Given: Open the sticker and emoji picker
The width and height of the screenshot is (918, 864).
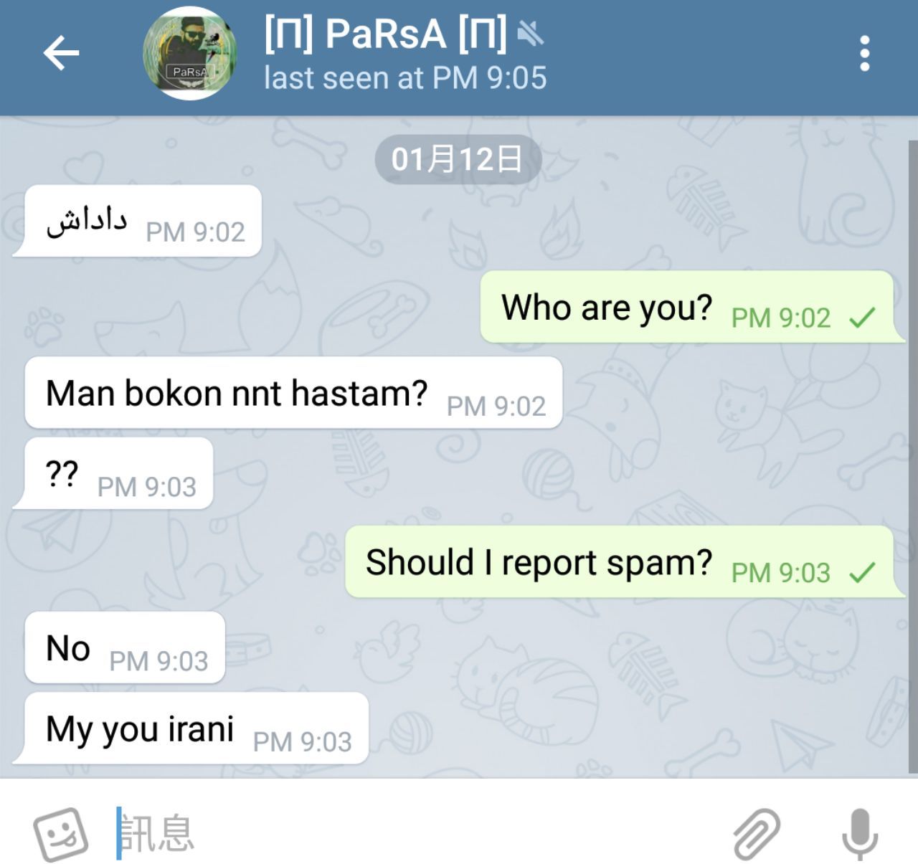Looking at the screenshot, I should [61, 834].
